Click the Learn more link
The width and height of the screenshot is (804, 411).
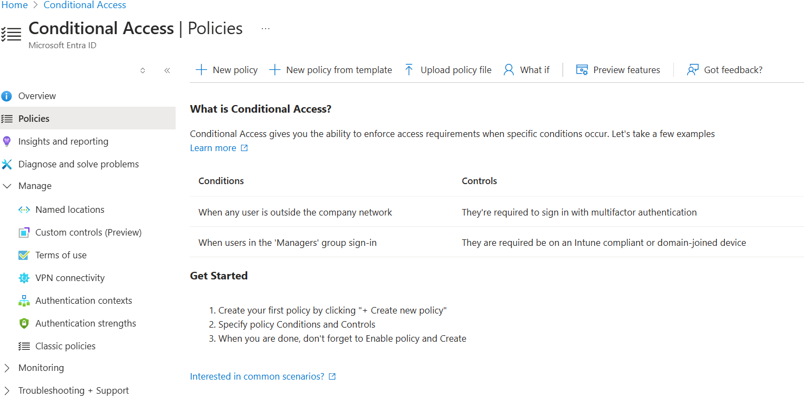point(213,148)
